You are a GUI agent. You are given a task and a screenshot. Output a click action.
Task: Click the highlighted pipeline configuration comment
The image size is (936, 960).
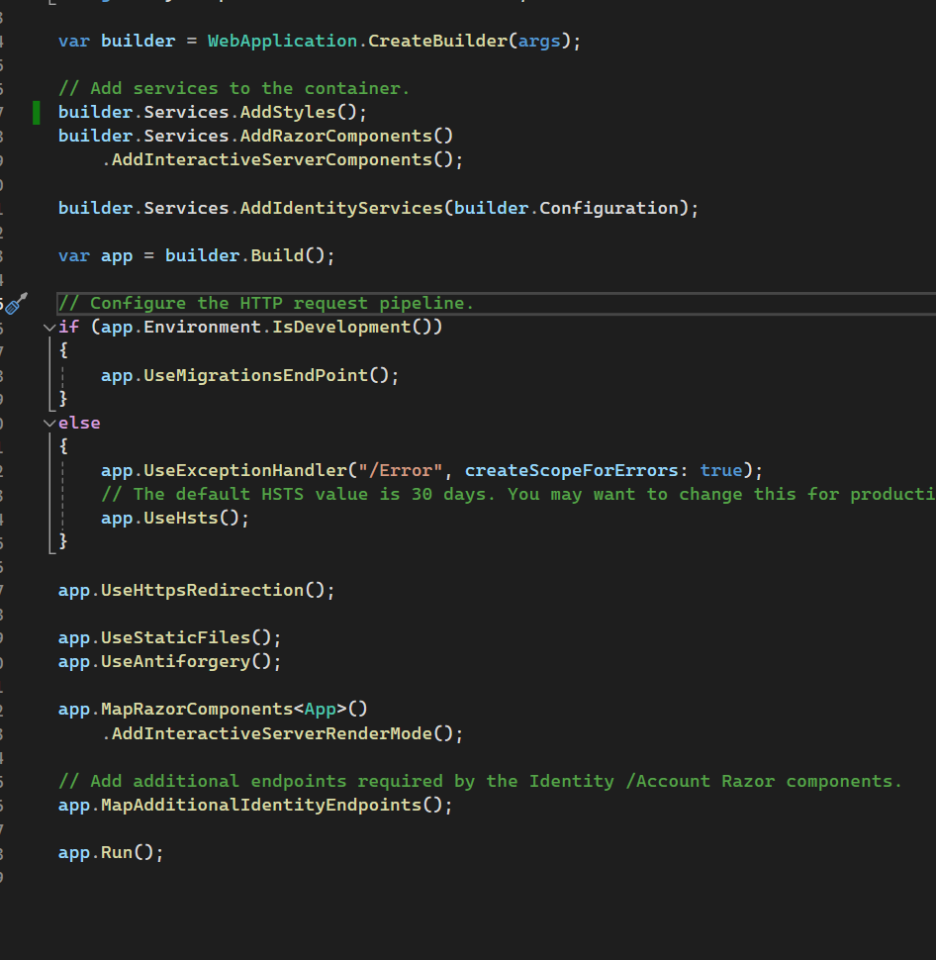pyautogui.click(x=267, y=303)
